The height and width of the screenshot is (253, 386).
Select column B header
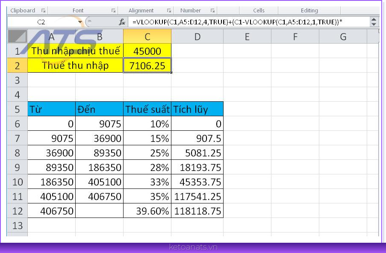tap(100, 36)
